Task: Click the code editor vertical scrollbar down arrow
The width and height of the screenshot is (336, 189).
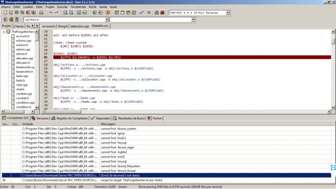Action: 333,107
